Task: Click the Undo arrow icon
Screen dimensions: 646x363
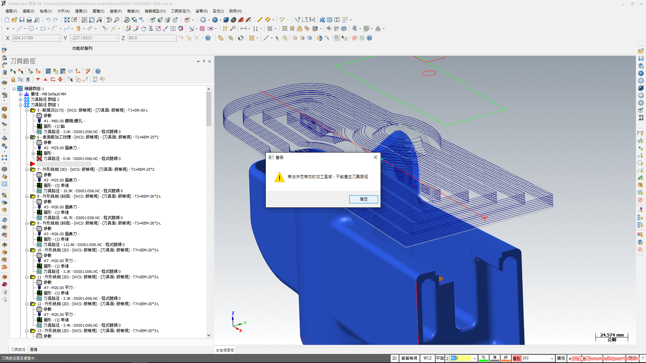Action: 48,20
